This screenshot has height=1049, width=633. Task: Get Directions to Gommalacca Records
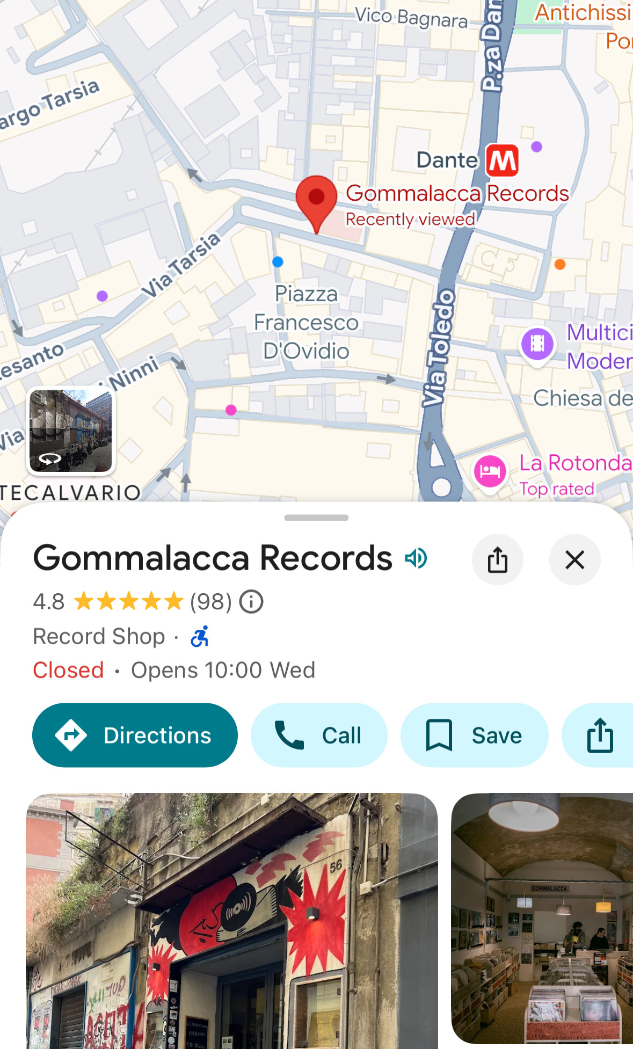click(135, 735)
